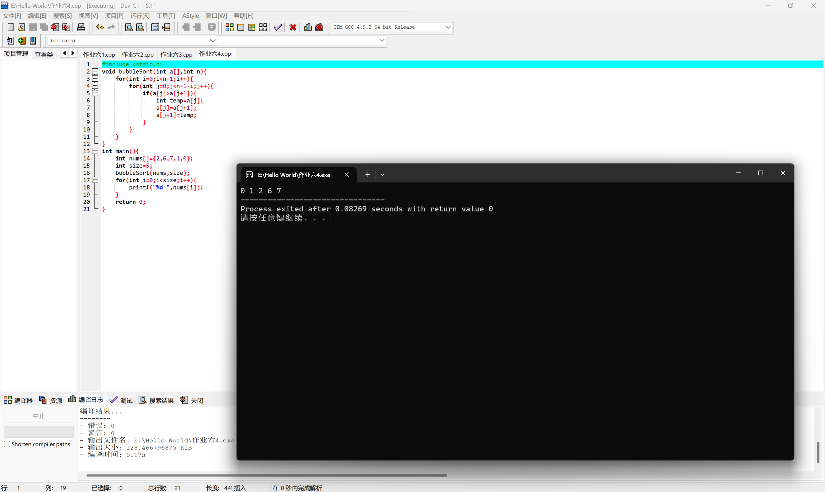Click the Compile & Run toolbar icon

pos(252,27)
